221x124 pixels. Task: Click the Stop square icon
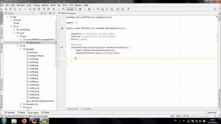(x=107, y=9)
